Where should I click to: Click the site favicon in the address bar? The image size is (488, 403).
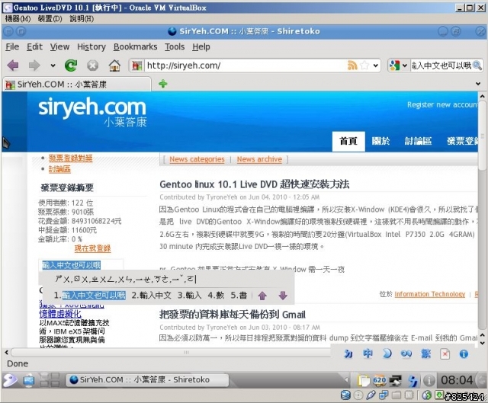[137, 66]
